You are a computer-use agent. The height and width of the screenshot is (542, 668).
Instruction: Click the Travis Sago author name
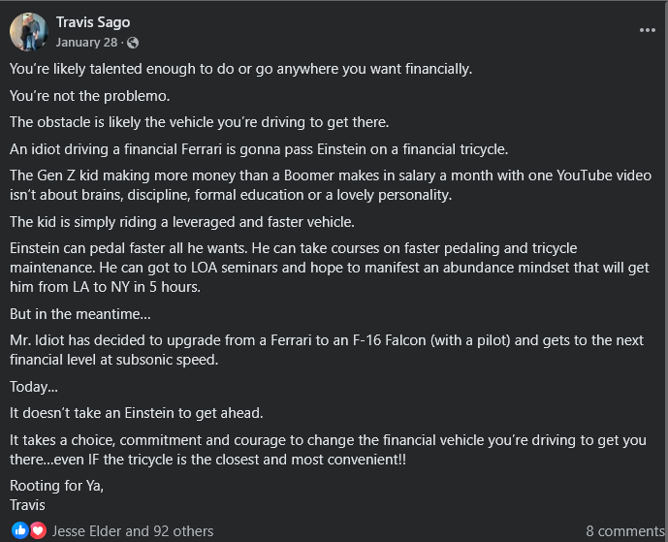click(93, 22)
